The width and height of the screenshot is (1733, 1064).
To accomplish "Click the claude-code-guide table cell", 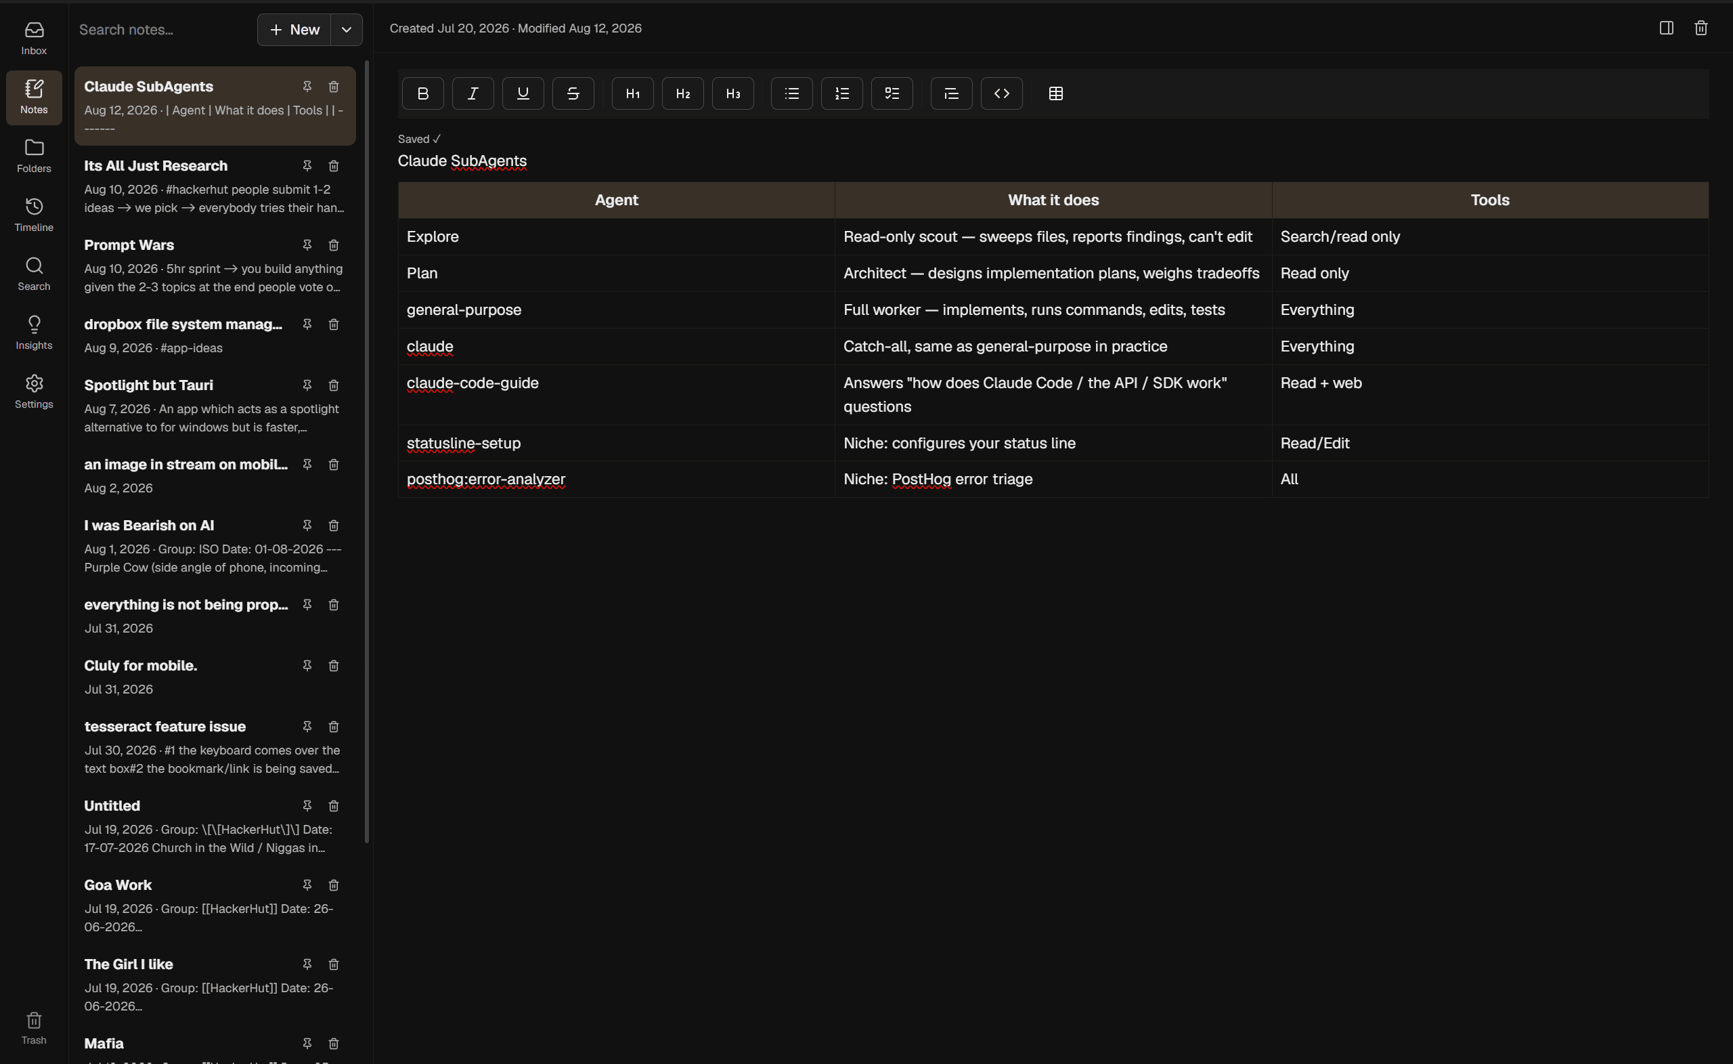I will tap(616, 395).
